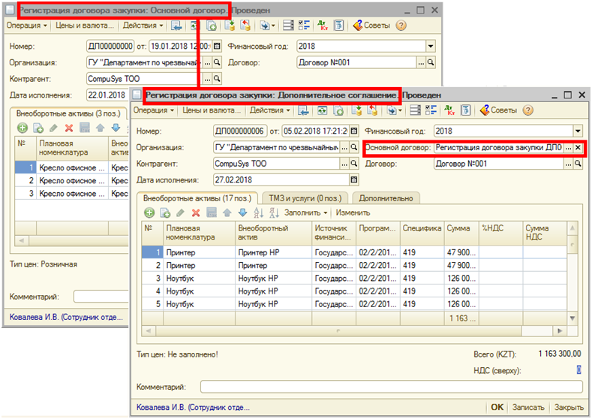Expand Финансовый год dropdown in additional agreement window
Viewport: 592px width, 419px height.
(577, 131)
